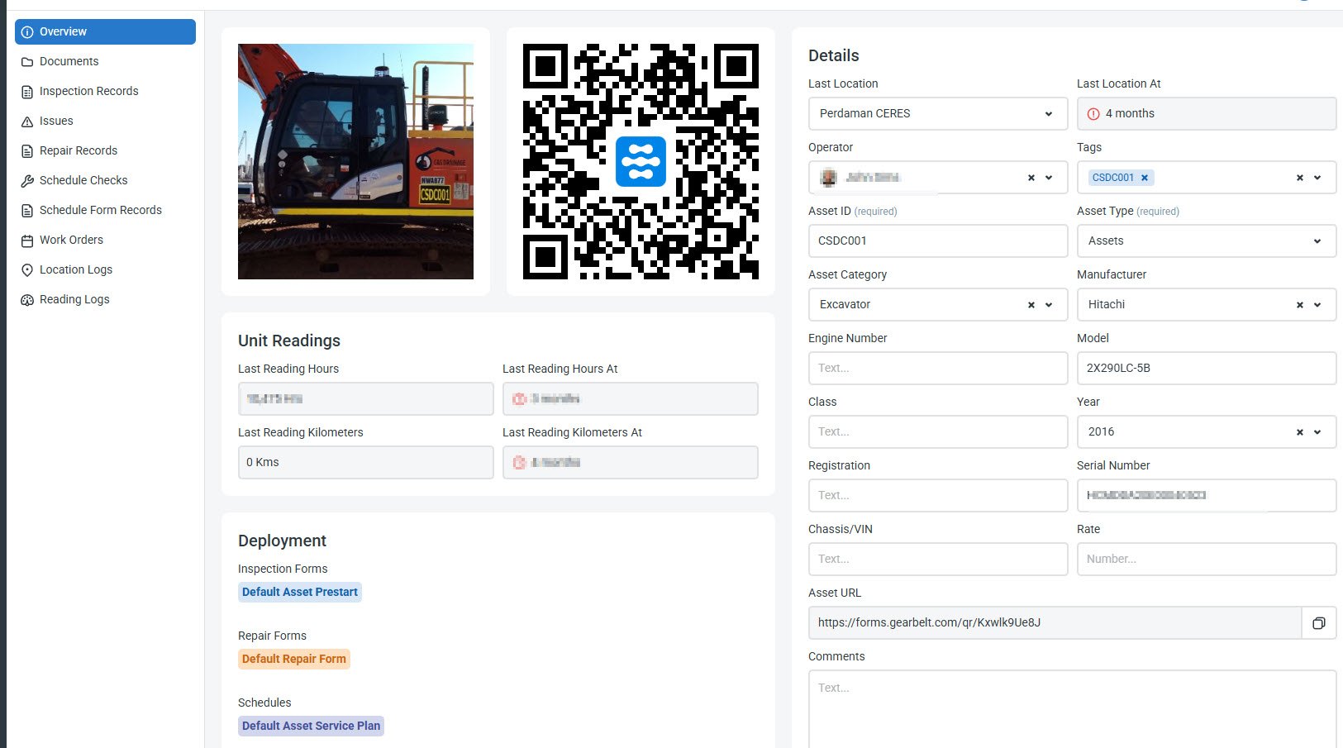The height and width of the screenshot is (748, 1343).
Task: Click the Documents folder icon
Action: [x=27, y=62]
